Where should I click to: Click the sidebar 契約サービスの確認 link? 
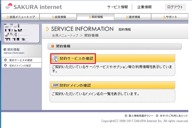click(21, 60)
